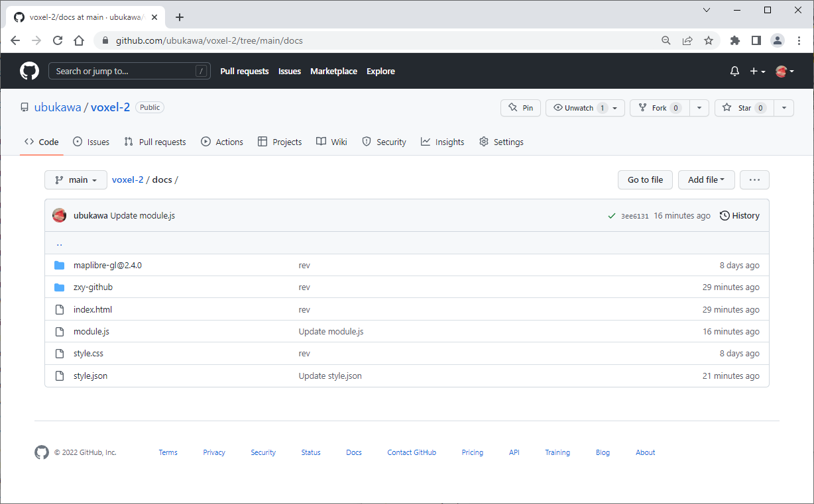This screenshot has width=814, height=504.
Task: Click the GitHub Octocat logo in header
Action: click(29, 71)
